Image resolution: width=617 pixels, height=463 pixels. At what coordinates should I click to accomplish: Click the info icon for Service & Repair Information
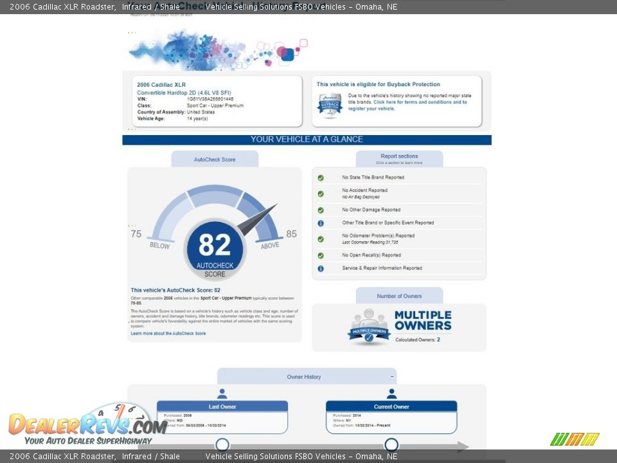coord(321,269)
